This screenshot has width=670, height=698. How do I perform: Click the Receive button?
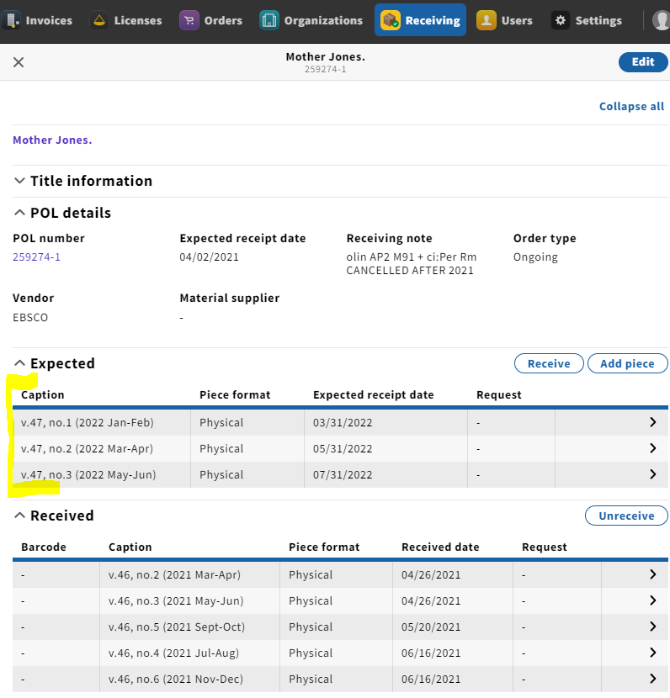(549, 363)
